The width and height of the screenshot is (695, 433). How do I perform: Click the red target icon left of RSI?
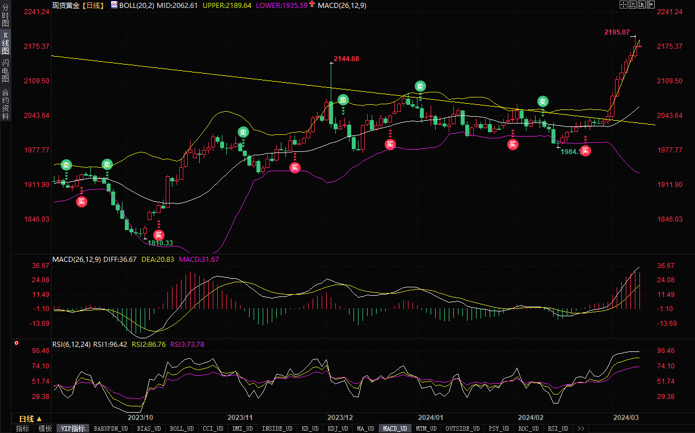(x=16, y=343)
